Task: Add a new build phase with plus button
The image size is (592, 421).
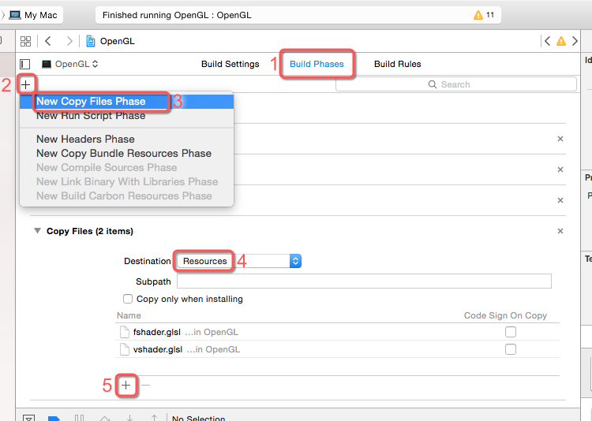Action: click(x=26, y=84)
